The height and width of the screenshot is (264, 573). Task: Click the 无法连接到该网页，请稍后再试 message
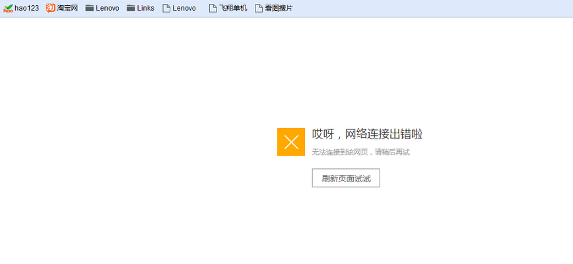click(x=360, y=152)
